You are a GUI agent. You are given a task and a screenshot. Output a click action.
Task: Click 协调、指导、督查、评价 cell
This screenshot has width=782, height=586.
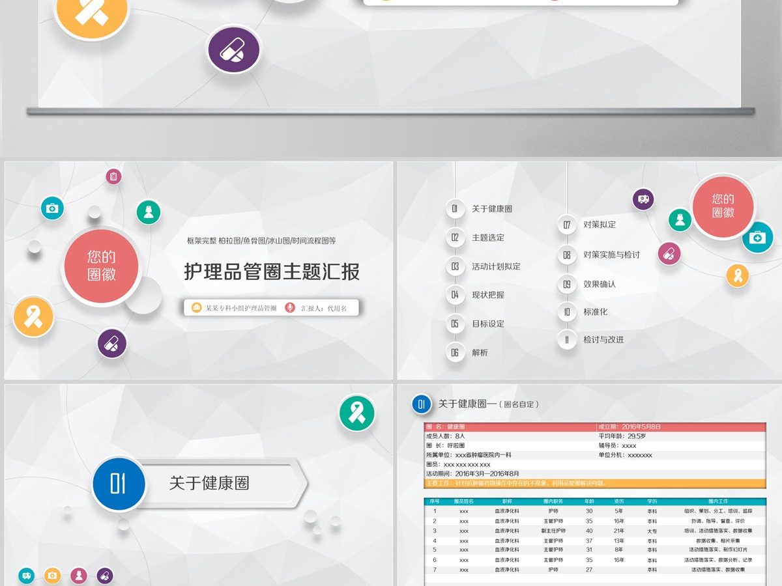pos(717,521)
